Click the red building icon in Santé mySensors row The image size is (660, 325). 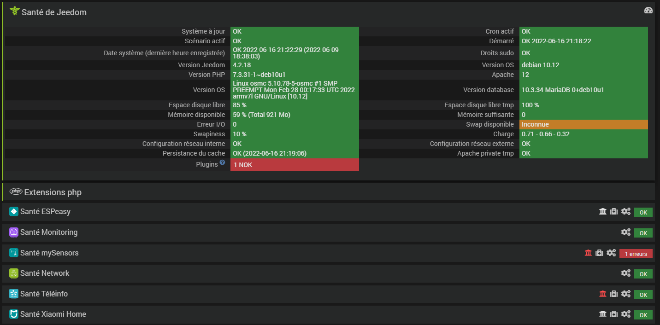click(x=588, y=253)
